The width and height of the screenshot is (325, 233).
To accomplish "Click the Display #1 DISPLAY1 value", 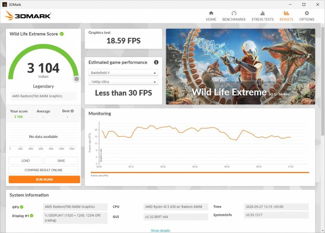I will tap(75, 218).
